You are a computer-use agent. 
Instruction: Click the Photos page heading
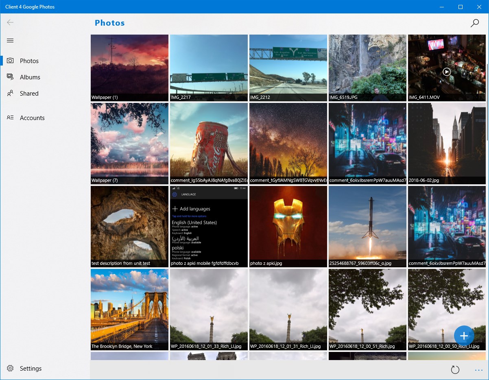coord(109,23)
